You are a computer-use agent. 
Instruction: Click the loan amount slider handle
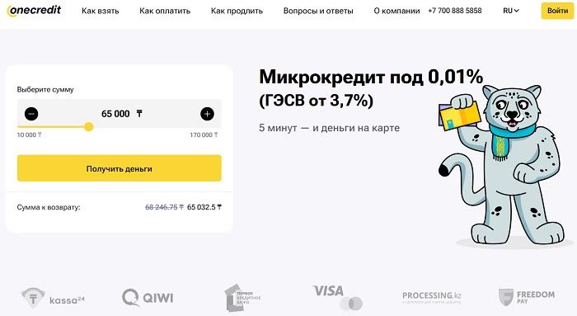click(x=88, y=127)
